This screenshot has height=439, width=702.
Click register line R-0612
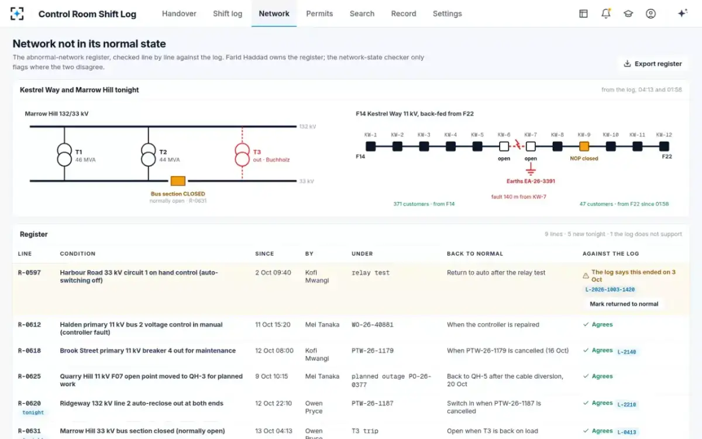pyautogui.click(x=29, y=325)
